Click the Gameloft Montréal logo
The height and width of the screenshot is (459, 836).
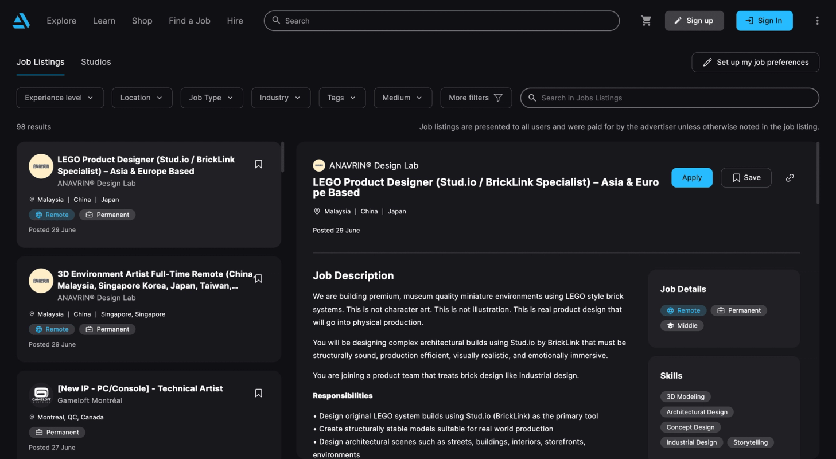41,395
